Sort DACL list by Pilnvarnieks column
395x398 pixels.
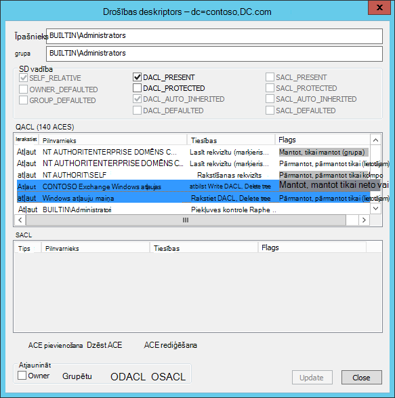click(x=112, y=140)
